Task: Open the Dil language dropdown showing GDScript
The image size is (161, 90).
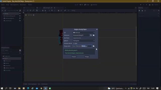Action: (x=84, y=32)
